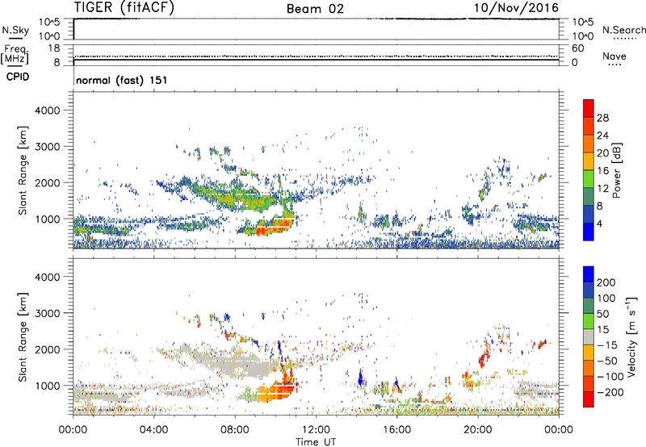Click the '28' tick on the Power colorbar
This screenshot has height=447, width=646.
click(x=602, y=118)
